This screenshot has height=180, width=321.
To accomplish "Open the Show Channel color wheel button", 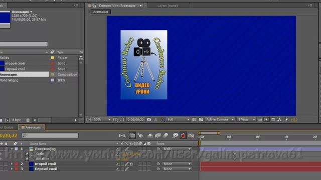I will tap(163, 119).
